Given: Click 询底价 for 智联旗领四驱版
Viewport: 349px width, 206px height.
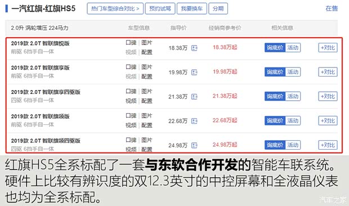Looking at the screenshot, I should click(275, 145).
